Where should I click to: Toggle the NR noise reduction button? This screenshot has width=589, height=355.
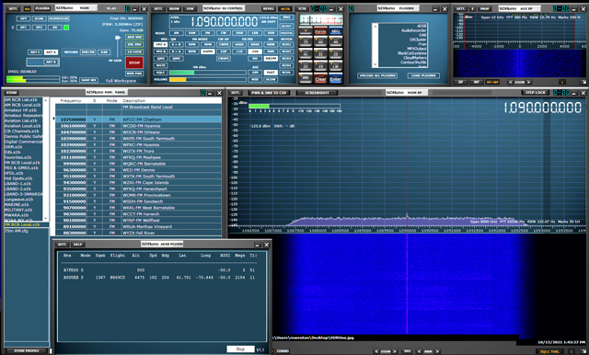click(x=255, y=59)
